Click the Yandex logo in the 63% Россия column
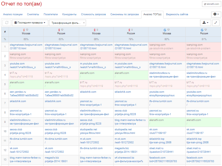 59,30
